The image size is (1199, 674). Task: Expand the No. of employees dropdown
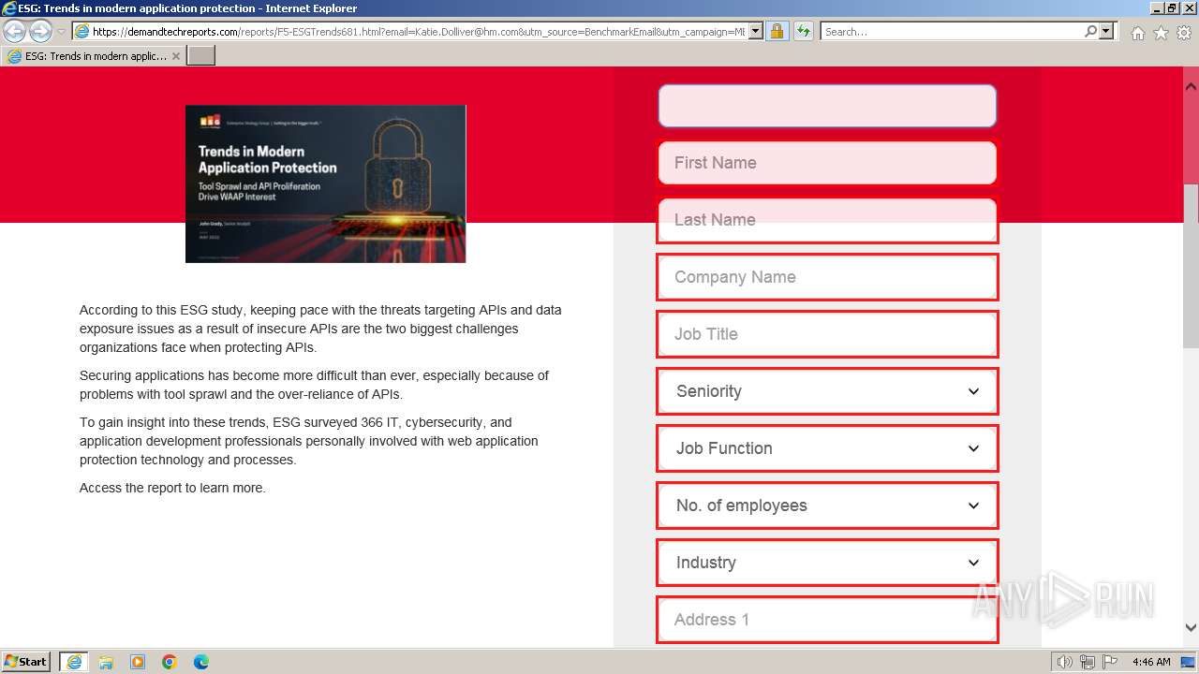(827, 505)
